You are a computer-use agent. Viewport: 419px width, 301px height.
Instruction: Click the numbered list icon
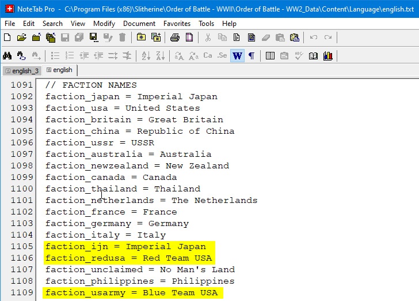pos(70,56)
